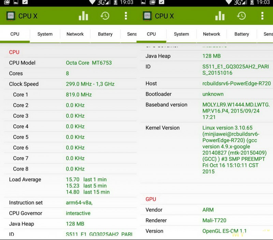Switch to the Network tab in left screen

75,34
